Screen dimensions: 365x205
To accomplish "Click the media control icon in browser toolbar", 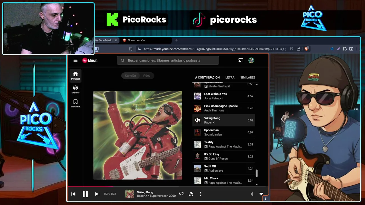I will click(332, 49).
